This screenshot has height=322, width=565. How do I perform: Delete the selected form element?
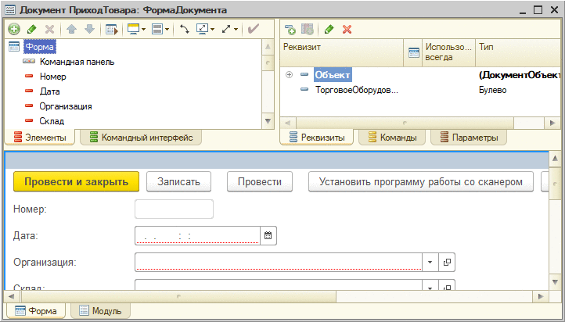50,29
